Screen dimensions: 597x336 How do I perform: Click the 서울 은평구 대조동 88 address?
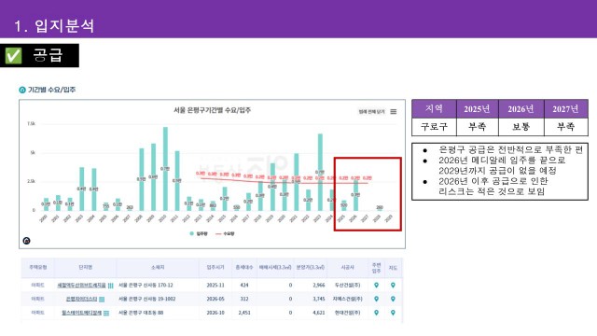pyautogui.click(x=141, y=313)
